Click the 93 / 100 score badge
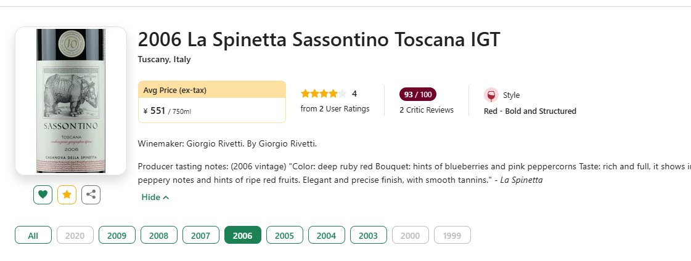 [x=418, y=94]
